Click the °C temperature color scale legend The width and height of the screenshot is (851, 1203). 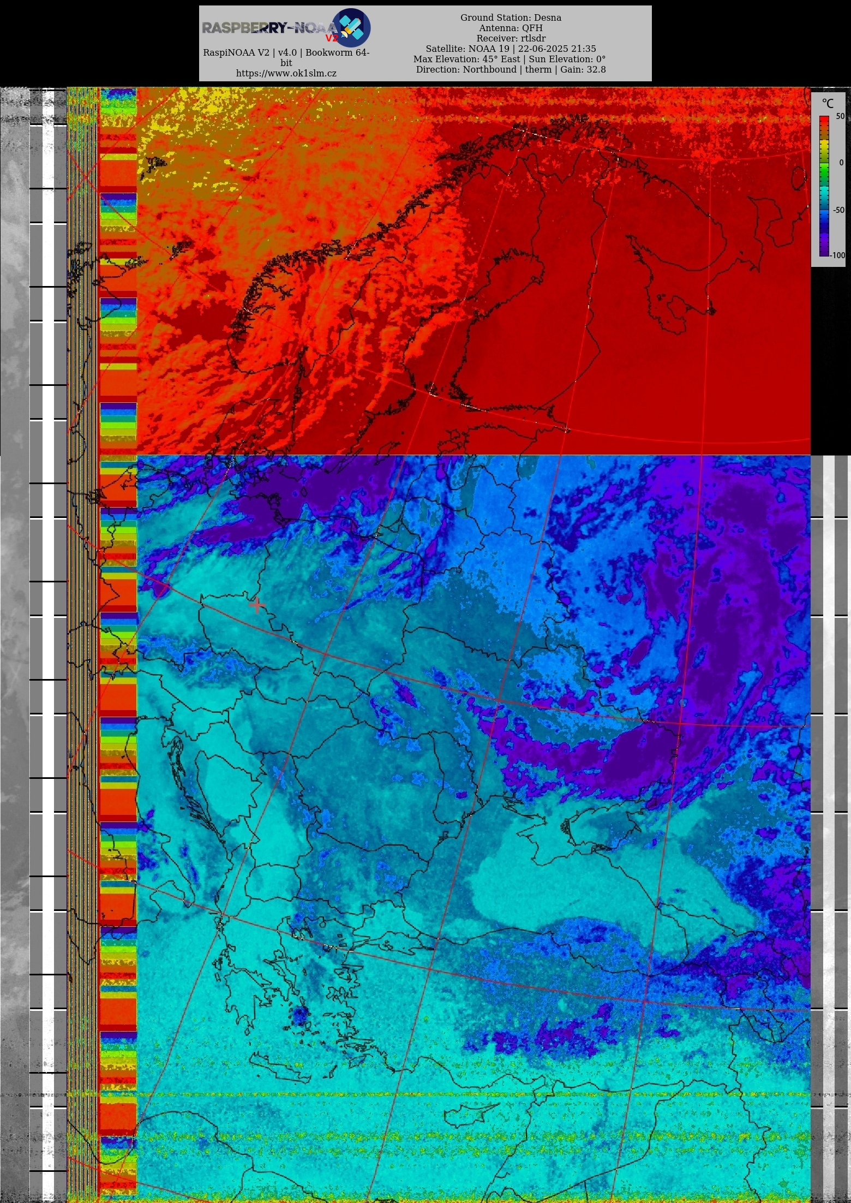point(828,180)
